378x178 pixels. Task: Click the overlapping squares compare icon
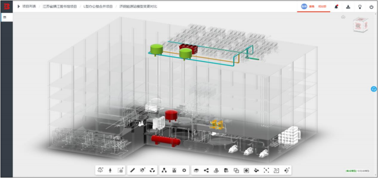coord(236,170)
